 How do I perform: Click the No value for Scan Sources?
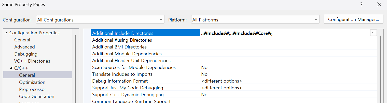[204, 67]
